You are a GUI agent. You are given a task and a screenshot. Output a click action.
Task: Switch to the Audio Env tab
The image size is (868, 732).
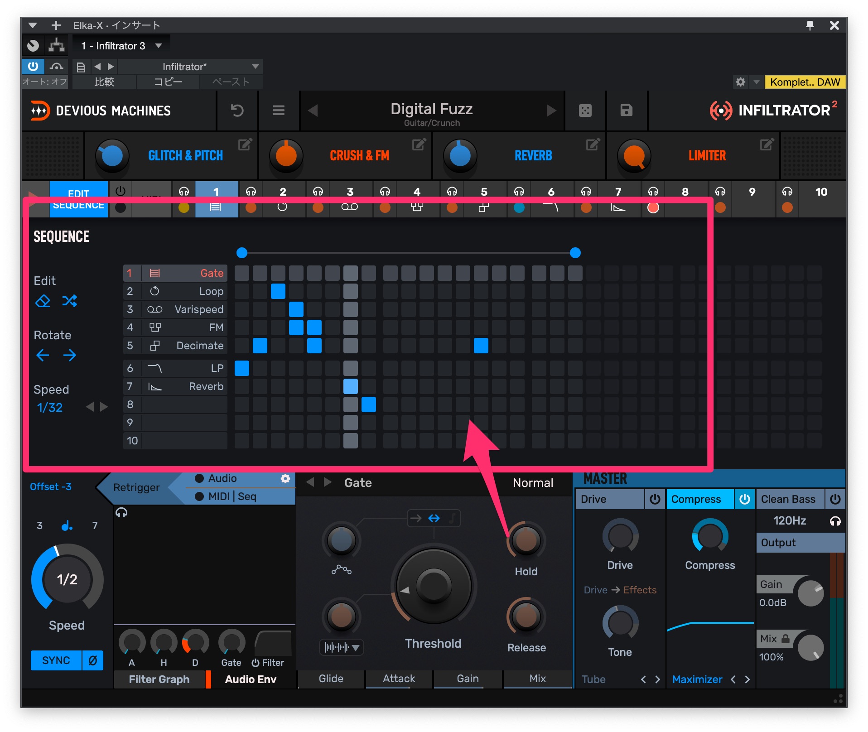[251, 679]
